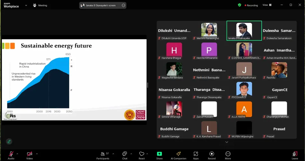Click Ashan Imantha participant tile
Image resolution: width=305 pixels, height=161 pixels.
279,50
